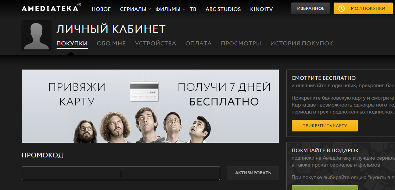Open the KINO1TV section
395x190 pixels.
coord(262,9)
